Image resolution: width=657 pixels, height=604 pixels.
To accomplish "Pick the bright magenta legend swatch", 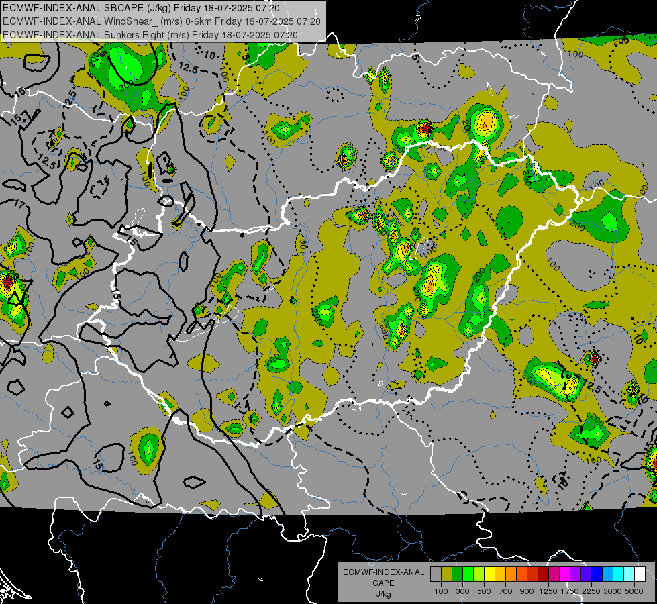I will [565, 574].
